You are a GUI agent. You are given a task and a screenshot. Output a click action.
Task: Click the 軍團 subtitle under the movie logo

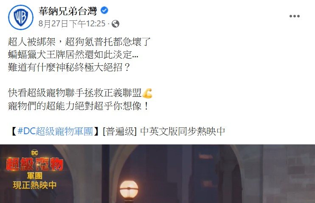34,176
